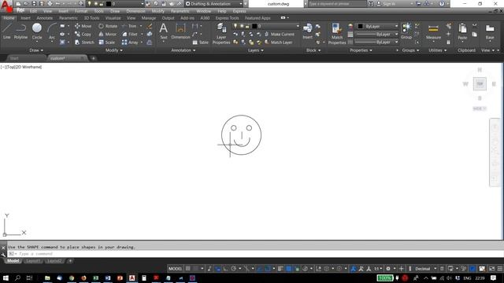Activate the Mirror command
The image size is (504, 283).
108,34
